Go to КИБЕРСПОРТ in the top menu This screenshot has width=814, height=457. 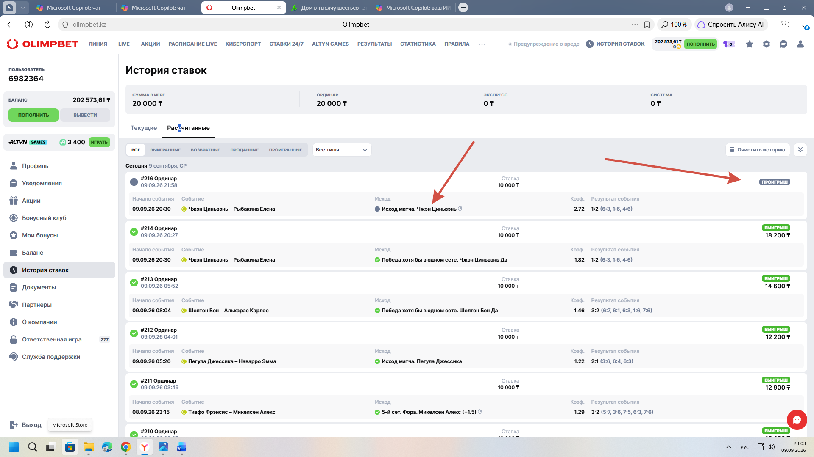point(243,44)
